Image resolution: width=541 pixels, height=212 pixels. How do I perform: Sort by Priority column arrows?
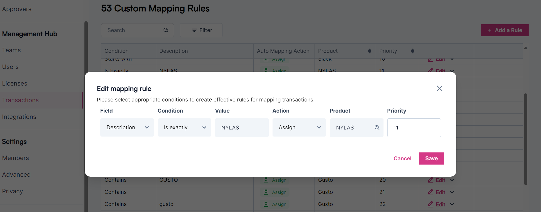tap(412, 51)
